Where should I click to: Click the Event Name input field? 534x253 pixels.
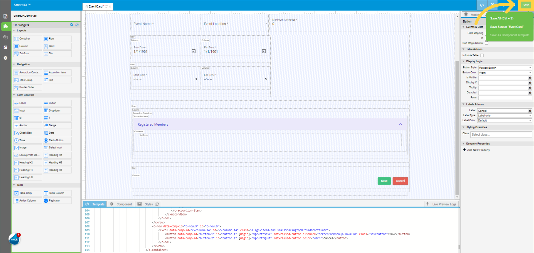165,24
